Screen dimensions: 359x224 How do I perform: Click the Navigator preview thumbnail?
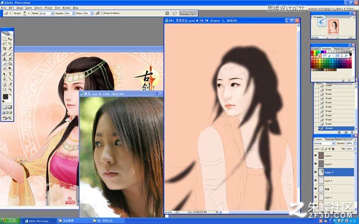click(x=333, y=27)
